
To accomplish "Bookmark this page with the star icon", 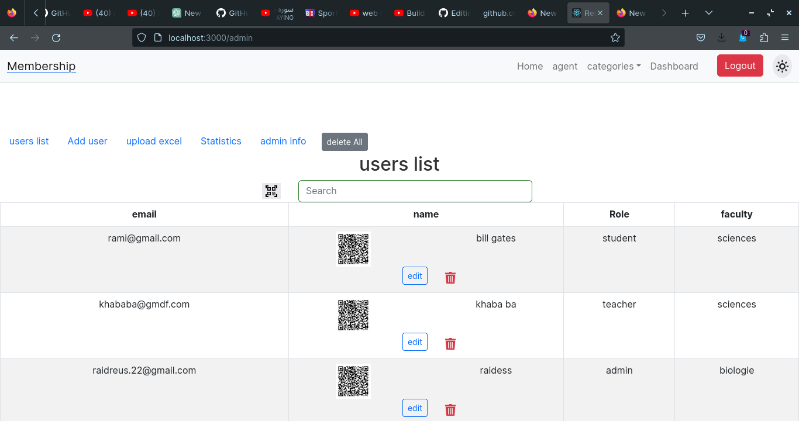I will click(615, 37).
